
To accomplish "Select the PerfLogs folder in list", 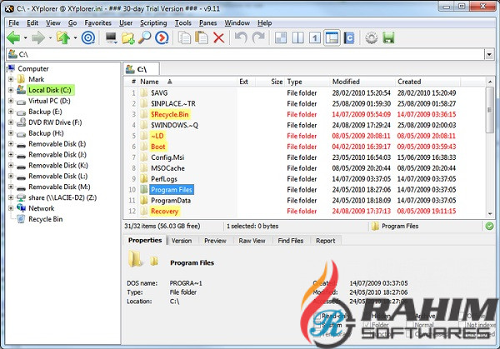I will coord(165,178).
